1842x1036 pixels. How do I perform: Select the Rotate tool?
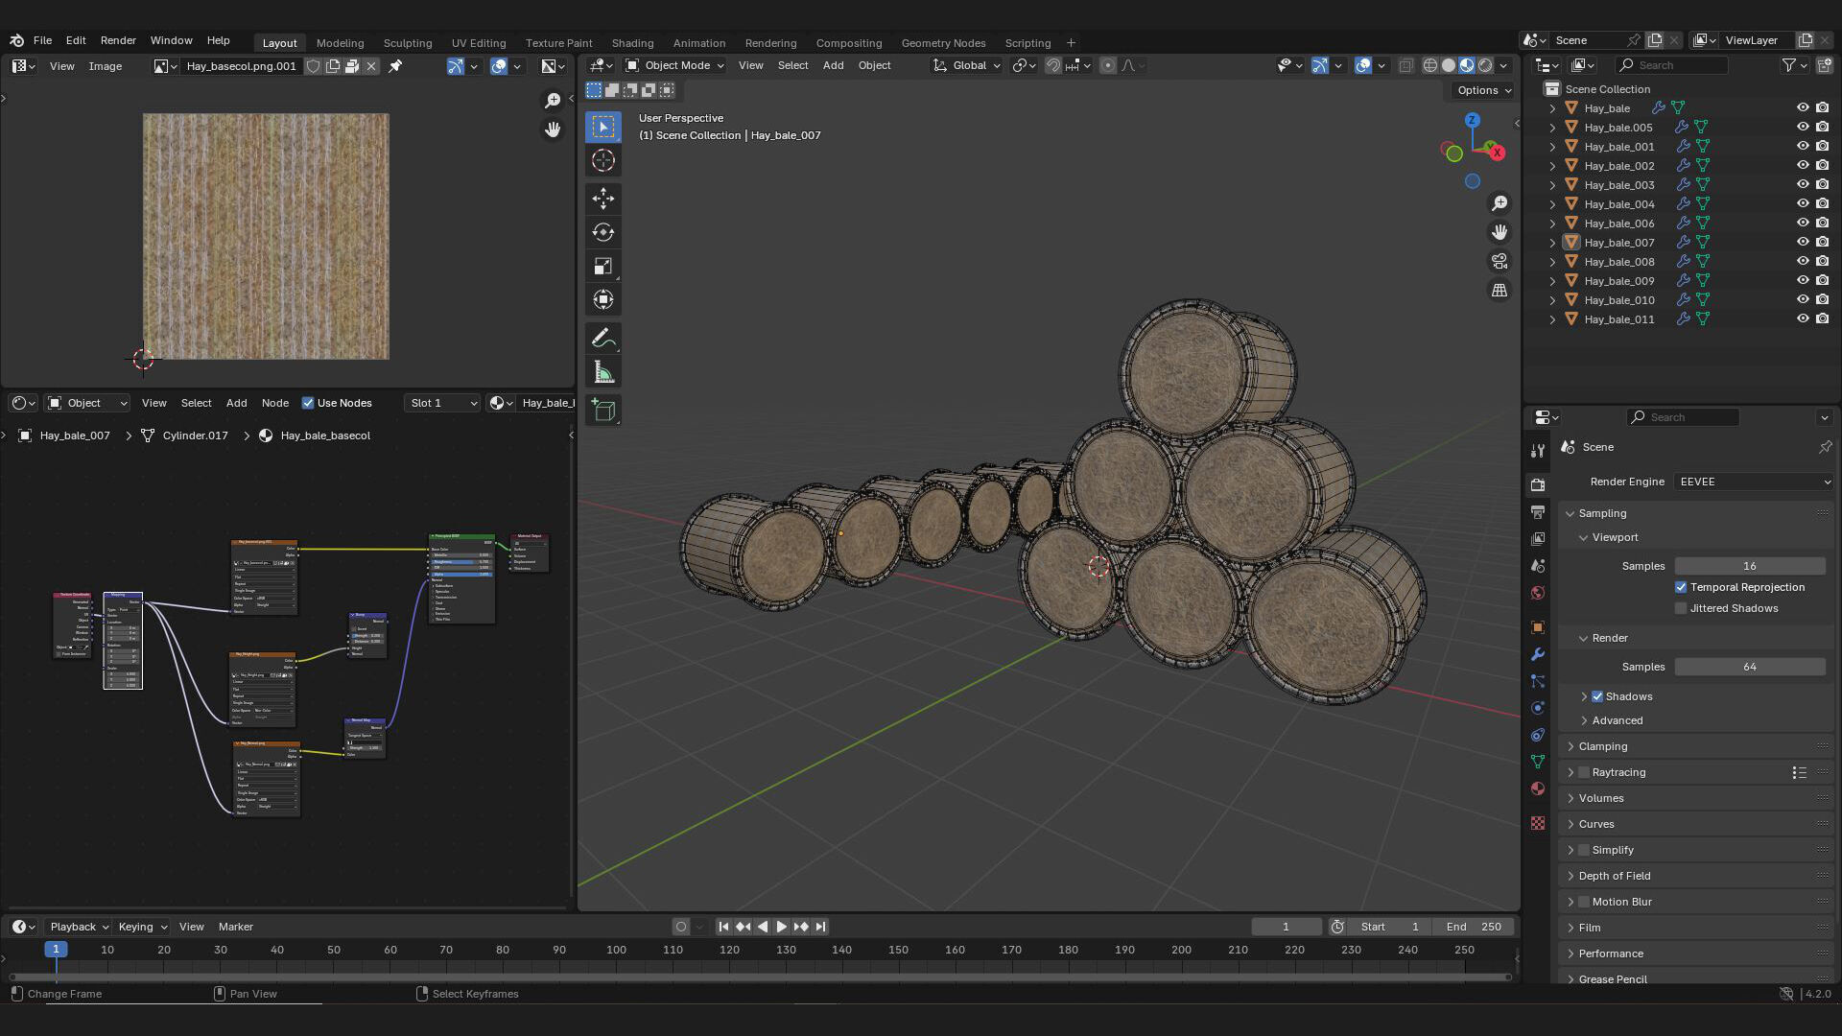click(x=602, y=232)
